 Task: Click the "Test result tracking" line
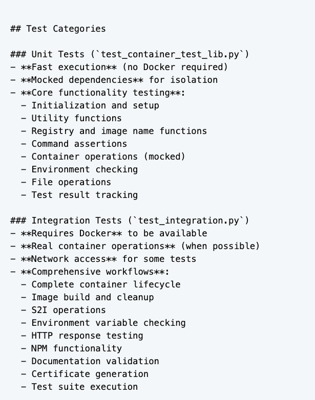[85, 195]
